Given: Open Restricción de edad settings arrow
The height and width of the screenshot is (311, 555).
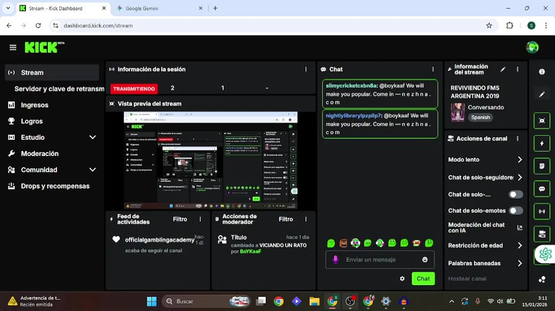Looking at the screenshot, I should [520, 245].
